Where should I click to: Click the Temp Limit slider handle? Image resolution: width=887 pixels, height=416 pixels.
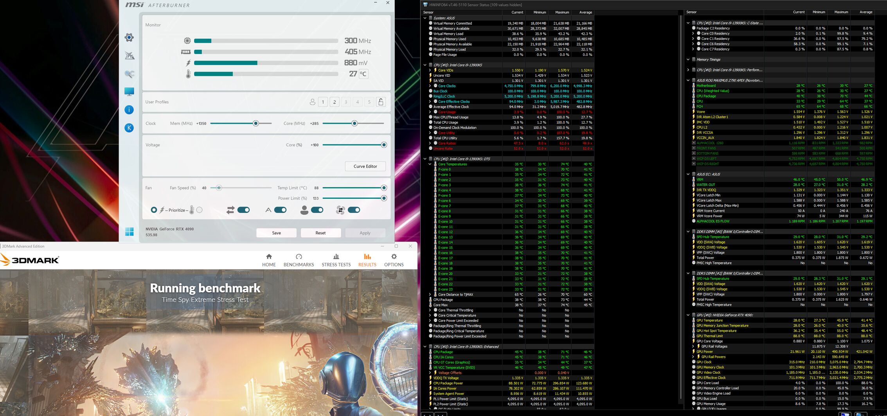[x=384, y=188]
